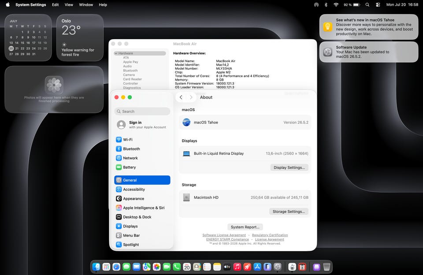The height and width of the screenshot is (275, 423).
Task: Open Control Center in menu bar
Action: pyautogui.click(x=378, y=4)
